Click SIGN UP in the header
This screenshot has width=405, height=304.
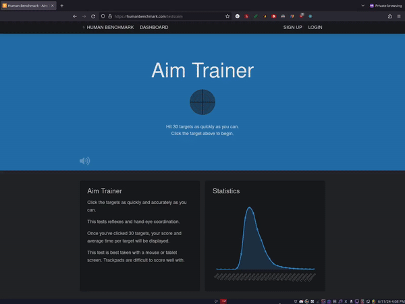pyautogui.click(x=292, y=28)
